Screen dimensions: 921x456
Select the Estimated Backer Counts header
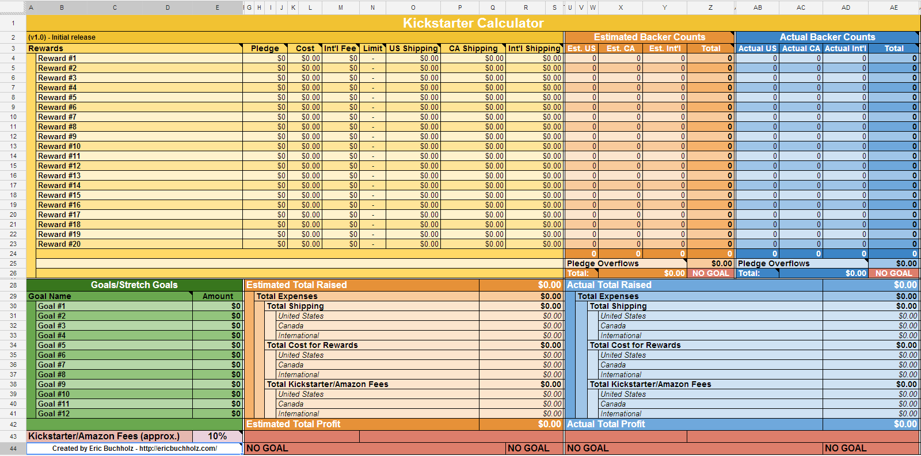click(x=649, y=37)
